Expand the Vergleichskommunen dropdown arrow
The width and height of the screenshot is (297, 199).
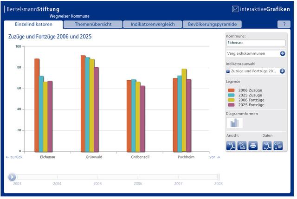pos(283,54)
